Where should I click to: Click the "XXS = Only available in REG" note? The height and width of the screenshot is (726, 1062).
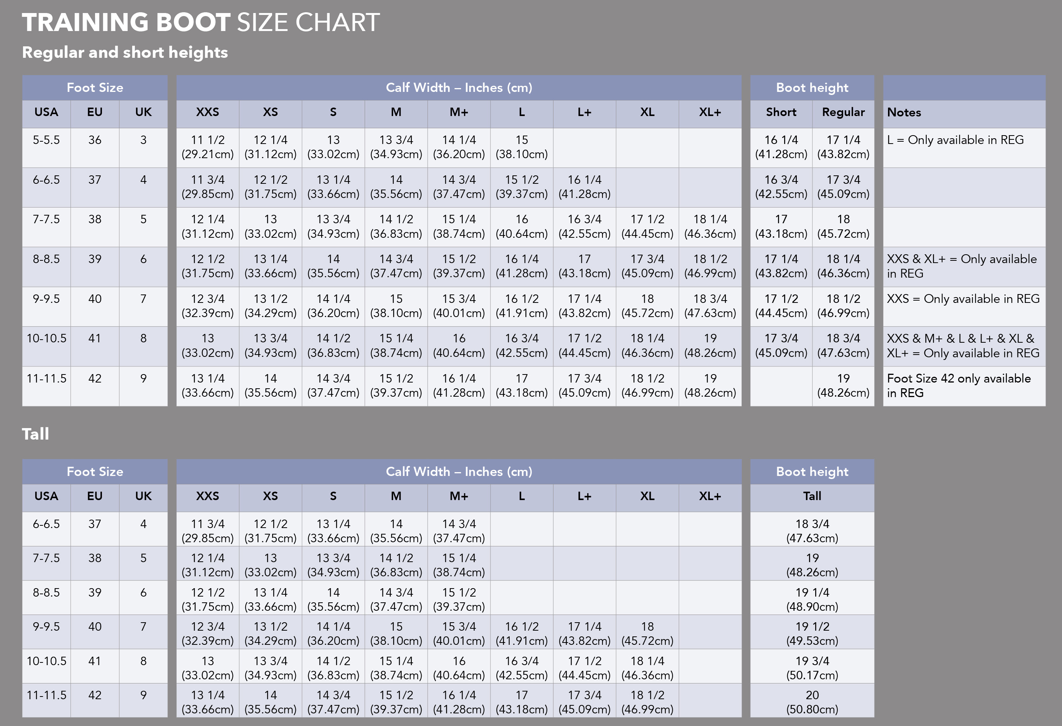(963, 299)
